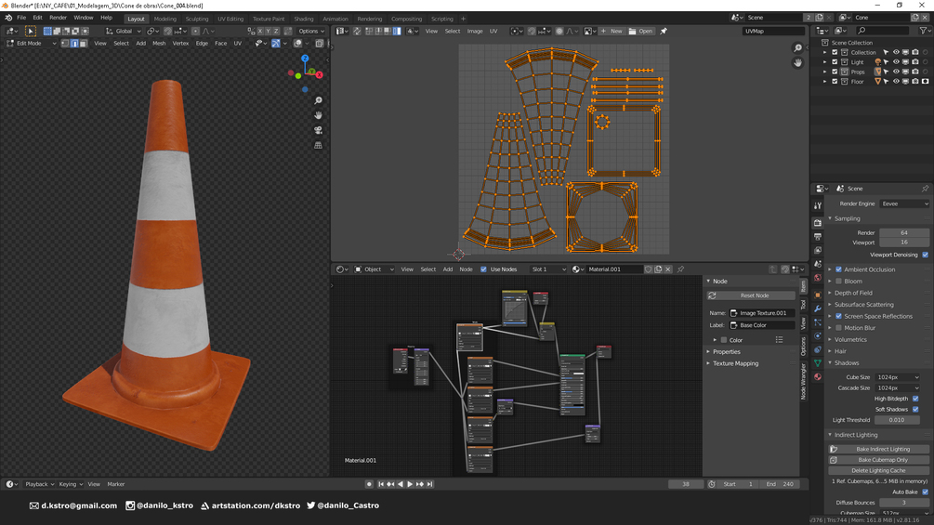Open the Render properties tab
This screenshot has height=525, width=934.
pos(818,223)
